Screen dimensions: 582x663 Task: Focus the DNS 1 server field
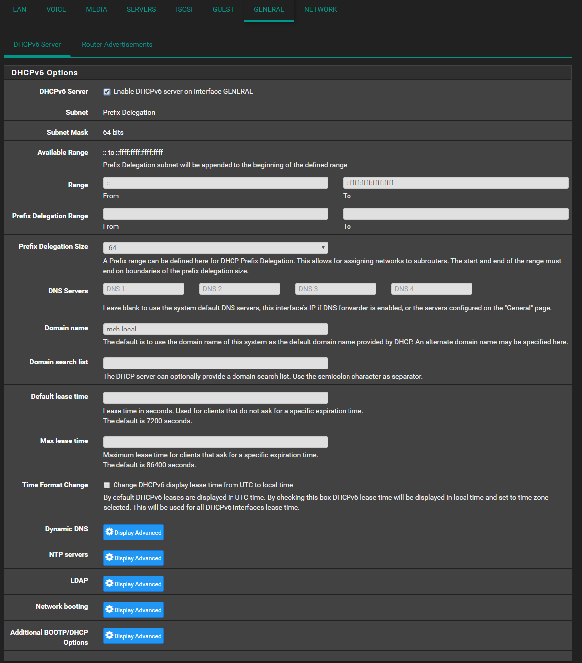click(143, 289)
